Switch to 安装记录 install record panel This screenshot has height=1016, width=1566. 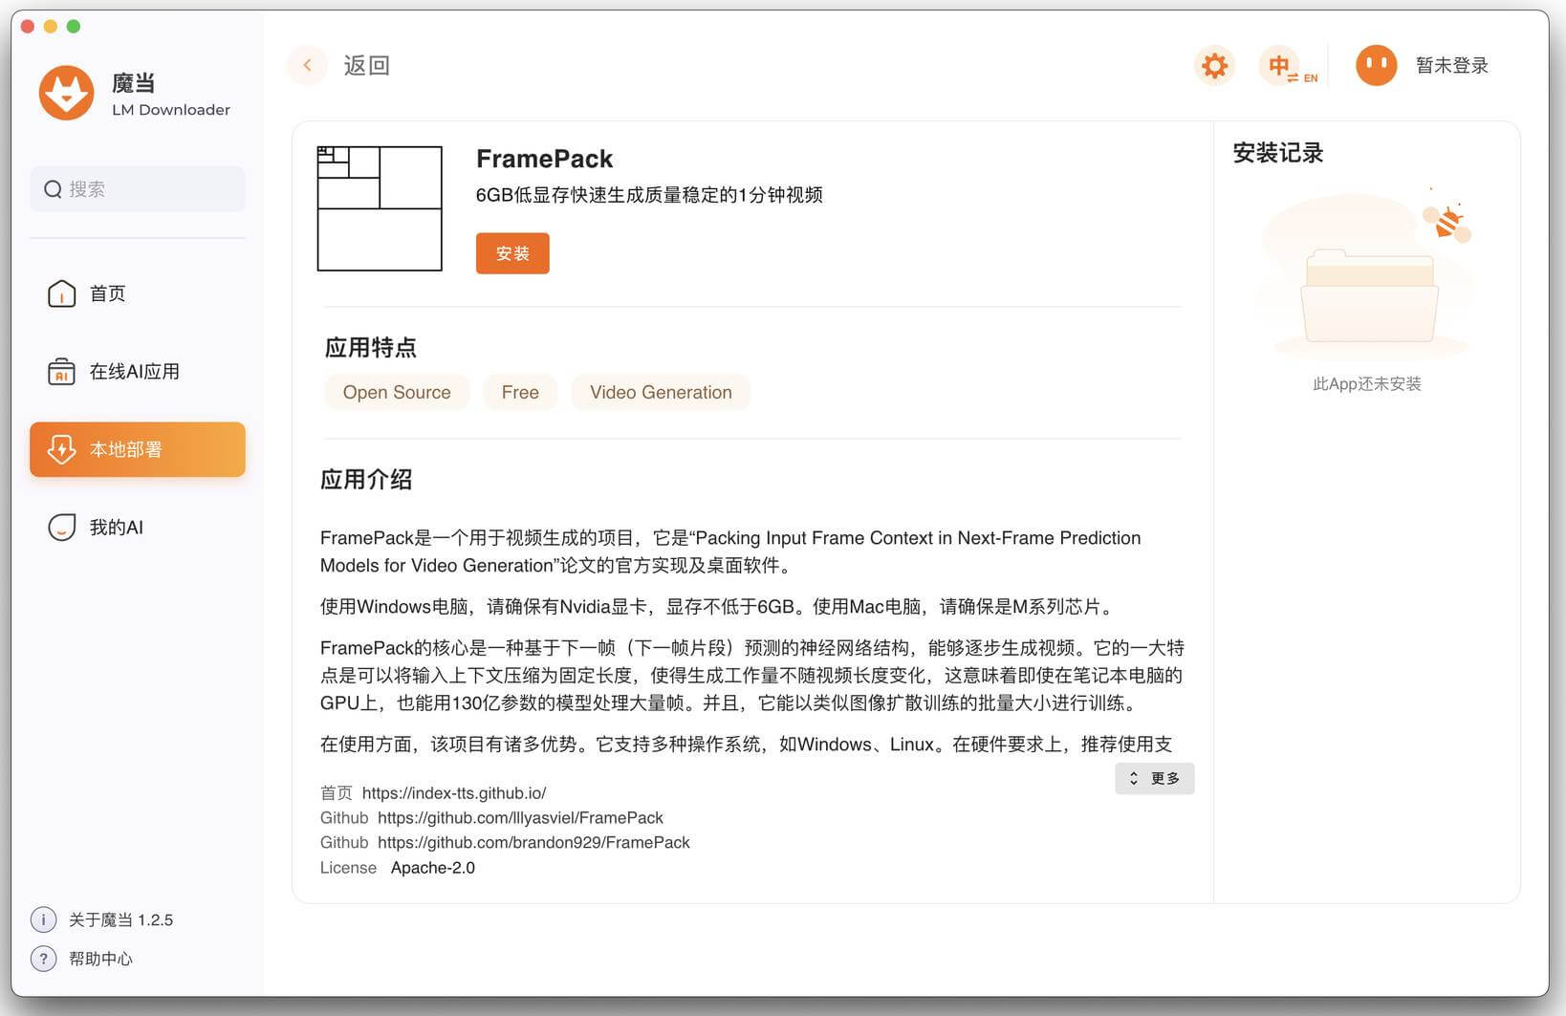[1277, 153]
